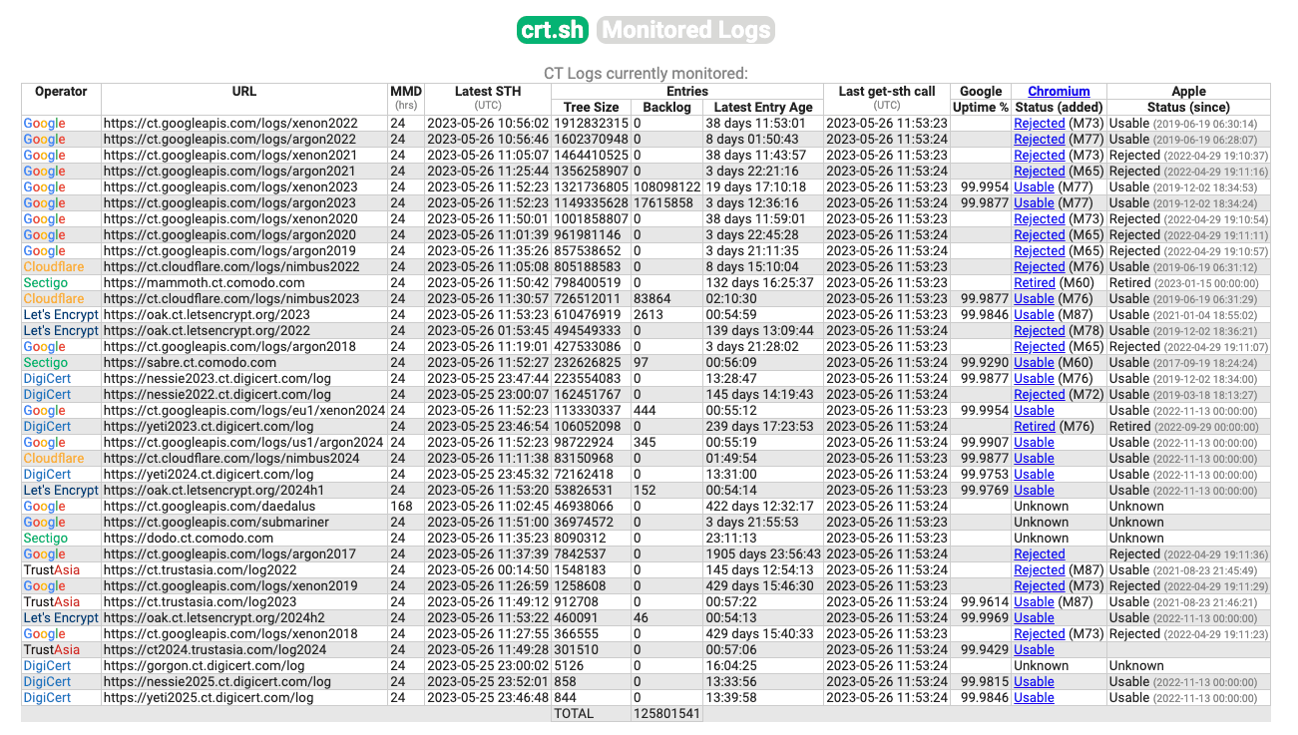Open Rejected link for oak.ct.letsencrypt.org/2022
This screenshot has height=735, width=1298.
coord(1039,330)
